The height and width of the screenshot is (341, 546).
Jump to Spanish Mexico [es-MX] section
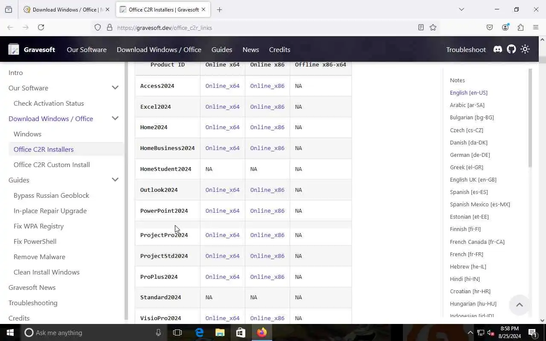pos(480,204)
